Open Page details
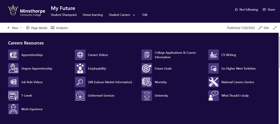 39,28
